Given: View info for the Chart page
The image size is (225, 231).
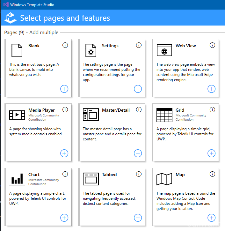Looking at the screenshot, I should tap(65, 174).
